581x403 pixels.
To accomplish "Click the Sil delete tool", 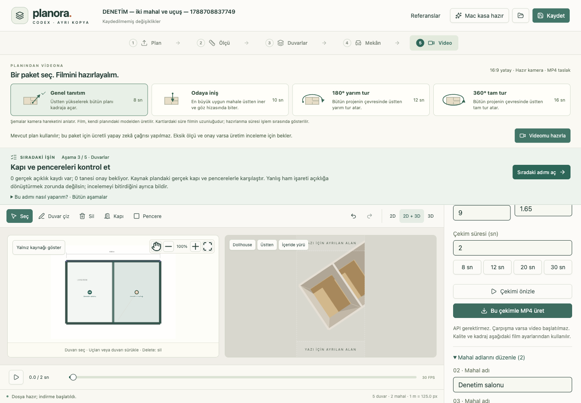I will 87,216.
